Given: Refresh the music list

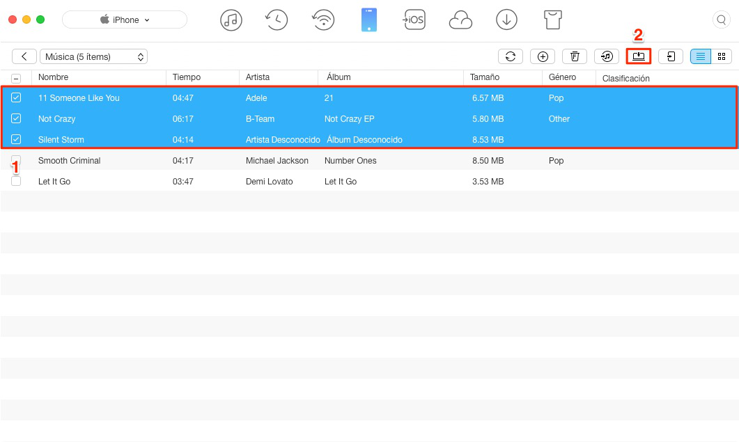Looking at the screenshot, I should pos(511,56).
